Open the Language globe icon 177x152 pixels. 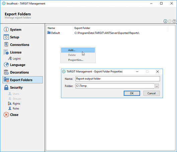(x=6, y=65)
